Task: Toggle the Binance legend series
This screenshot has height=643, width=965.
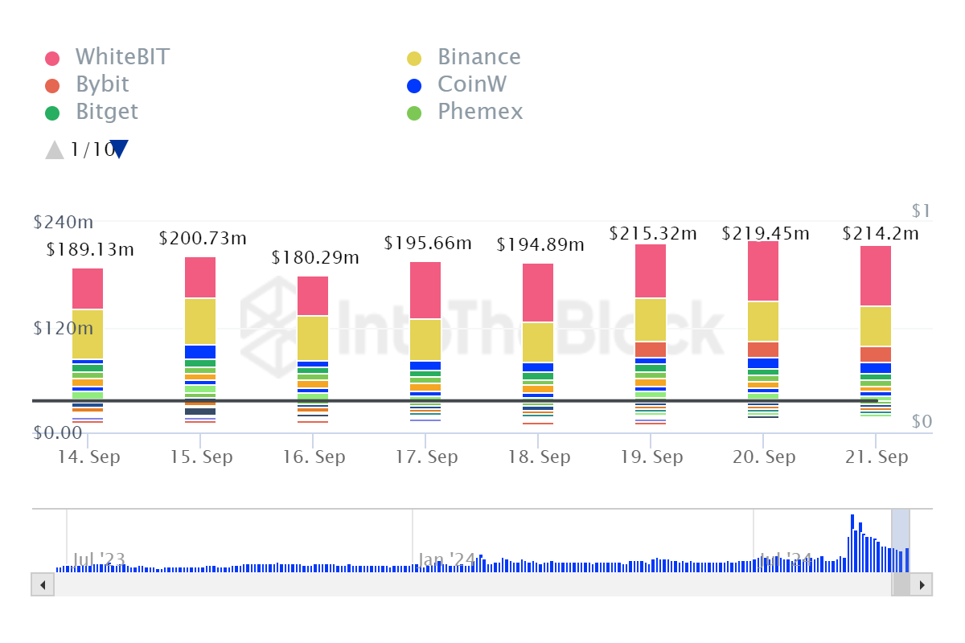Action: tap(464, 57)
